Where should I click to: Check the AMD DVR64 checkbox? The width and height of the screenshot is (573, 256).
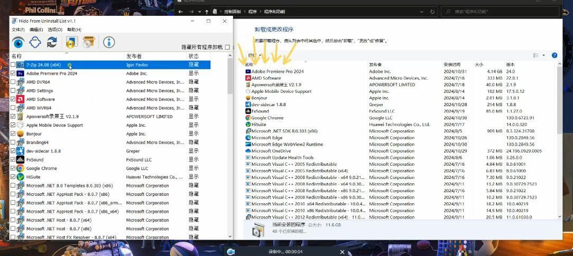[x=13, y=82]
